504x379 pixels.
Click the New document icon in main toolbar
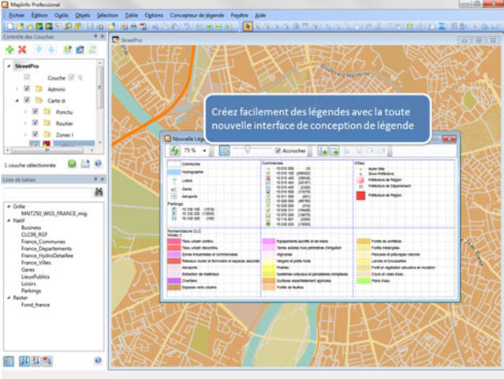(10, 26)
